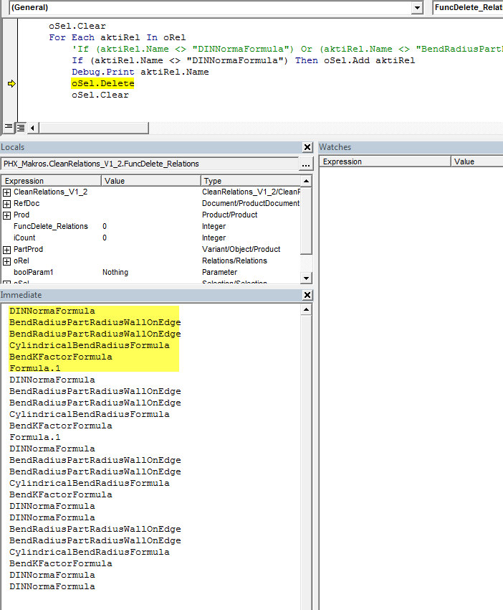Click first DINNormaFormula line in Immediate
Viewport: 503px width, 610px height.
coord(52,311)
